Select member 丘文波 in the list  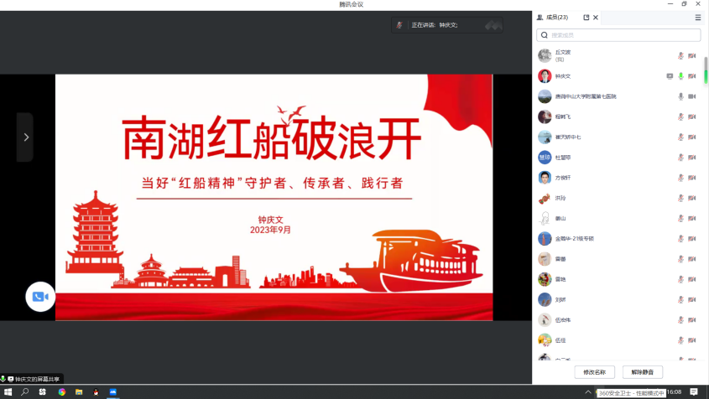coord(618,55)
